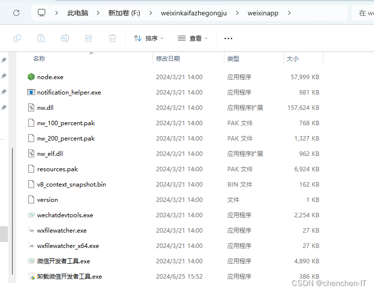
Task: Click the nw.dll file icon
Action: tap(31, 107)
